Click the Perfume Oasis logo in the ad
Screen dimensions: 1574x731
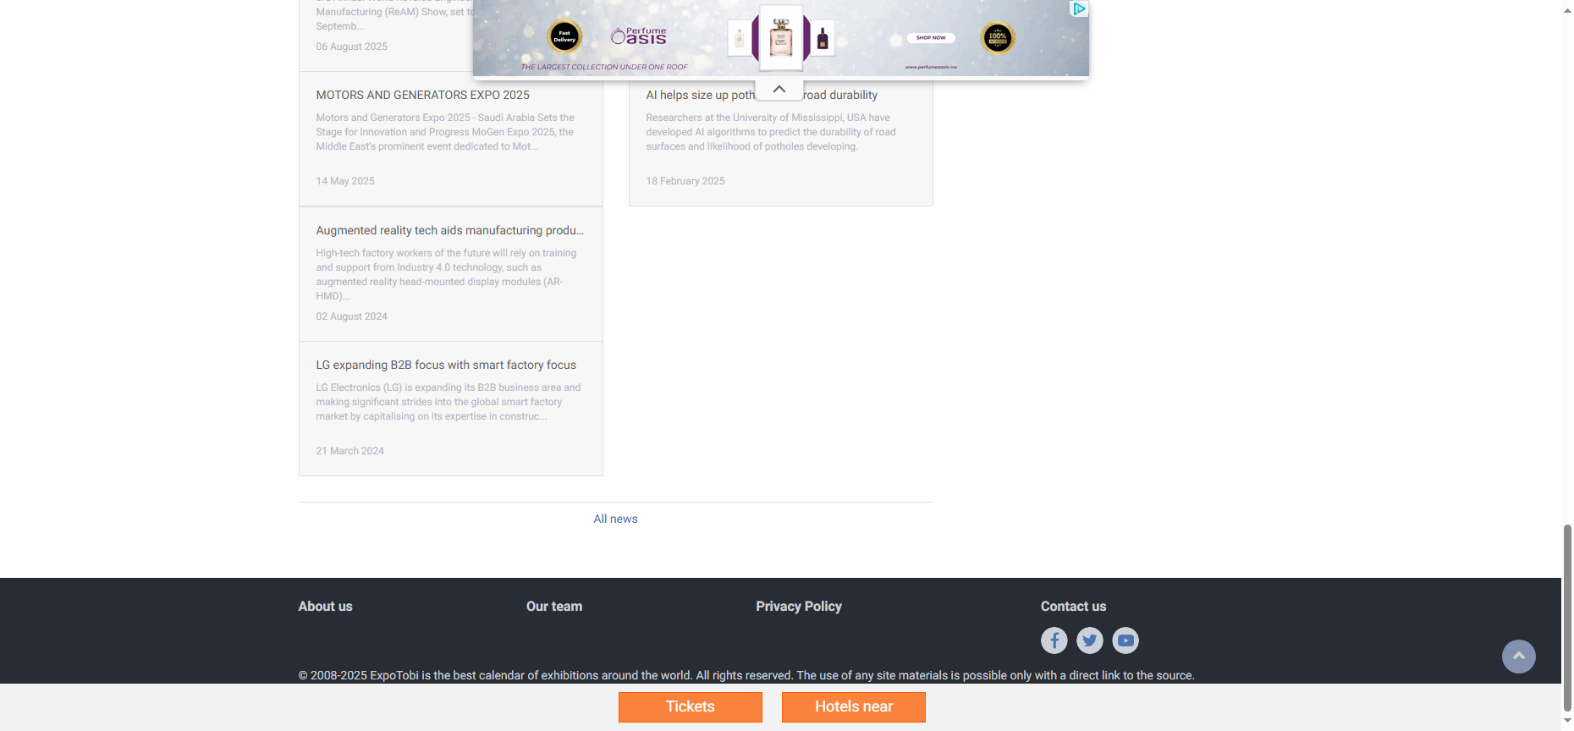coord(639,36)
